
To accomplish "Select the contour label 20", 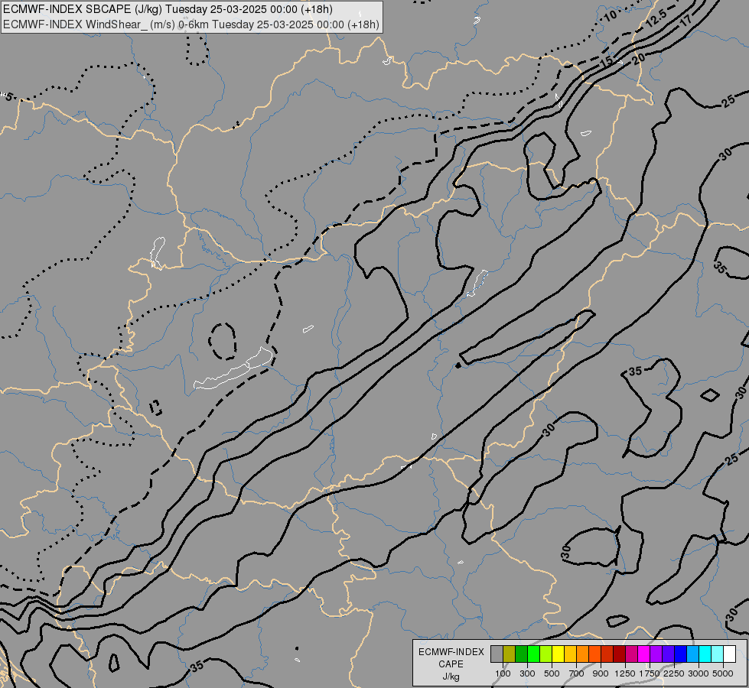I will tap(638, 58).
